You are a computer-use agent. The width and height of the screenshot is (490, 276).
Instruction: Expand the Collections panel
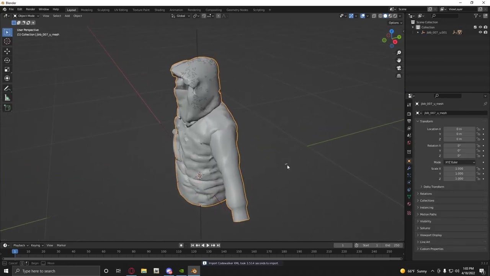[427, 200]
